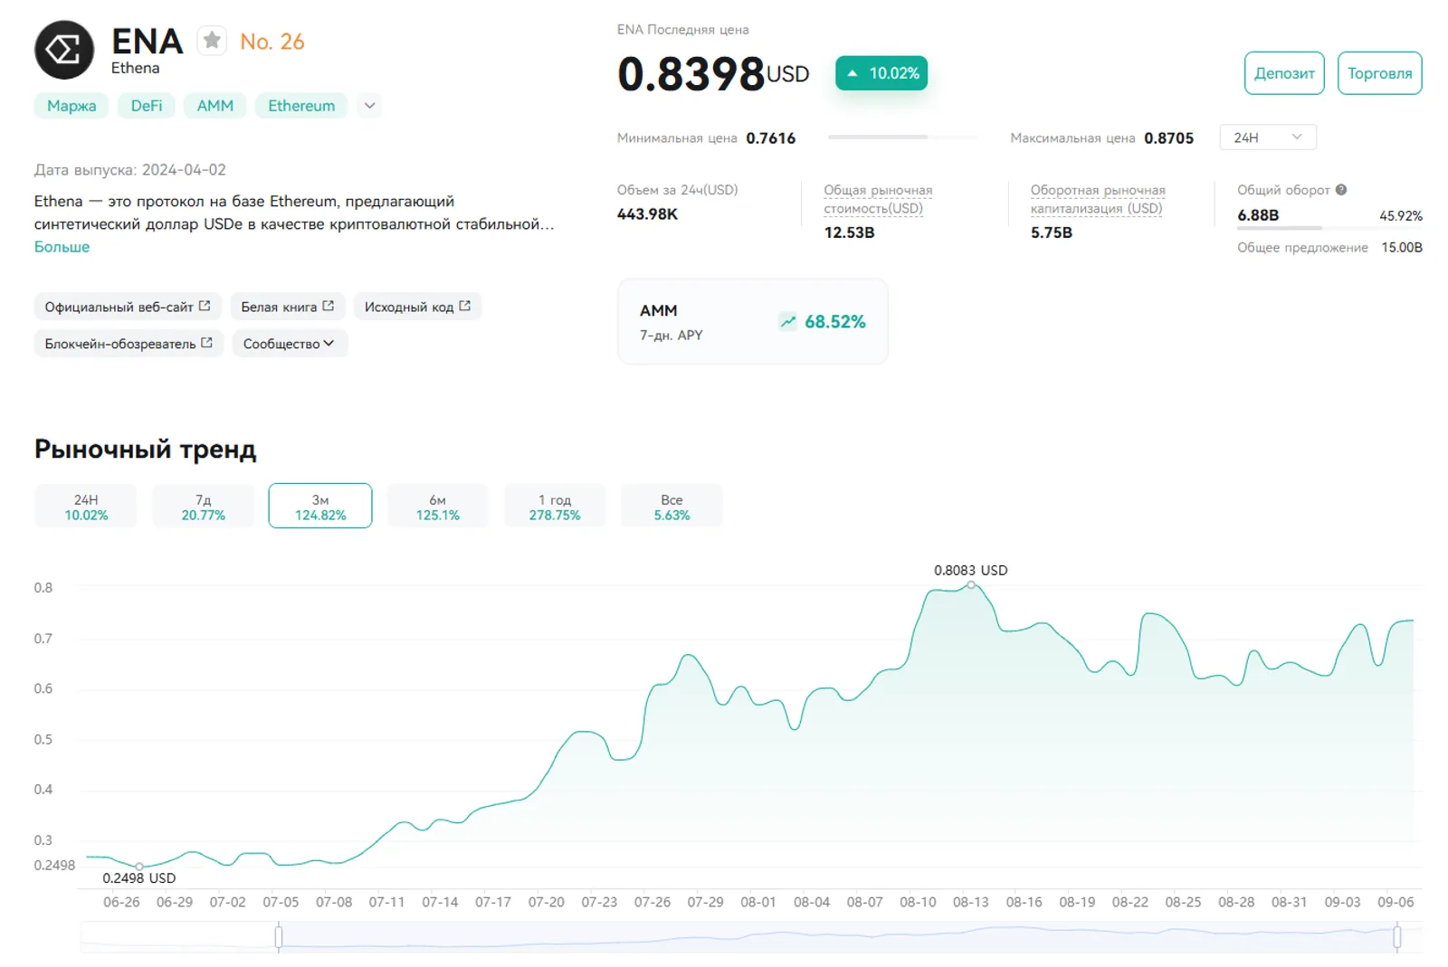The height and width of the screenshot is (967, 1448).
Task: Open the Блокчейн-обозреватель link
Action: click(x=129, y=344)
